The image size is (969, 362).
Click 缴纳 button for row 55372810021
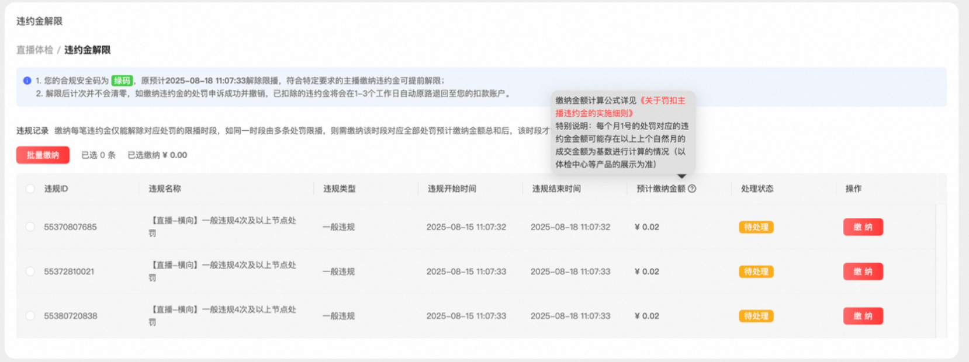point(863,271)
